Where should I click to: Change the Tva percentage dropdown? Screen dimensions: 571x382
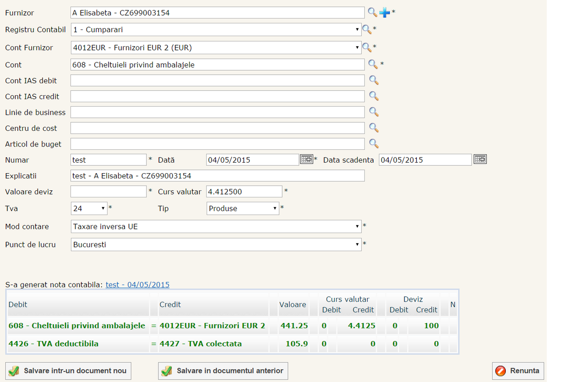click(x=89, y=208)
